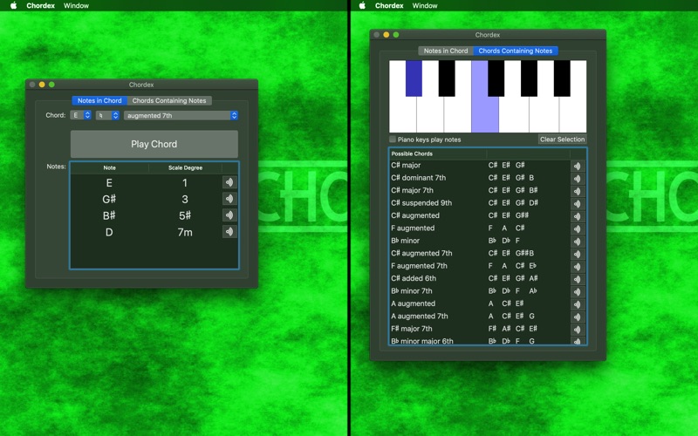Switch to Notes in Chord tab, left window
698x436 pixels.
[99, 100]
